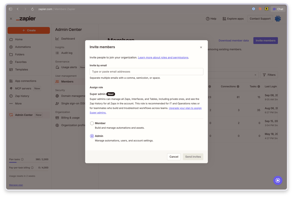Cancel the invite dialog
The width and height of the screenshot is (293, 197).
click(x=173, y=157)
